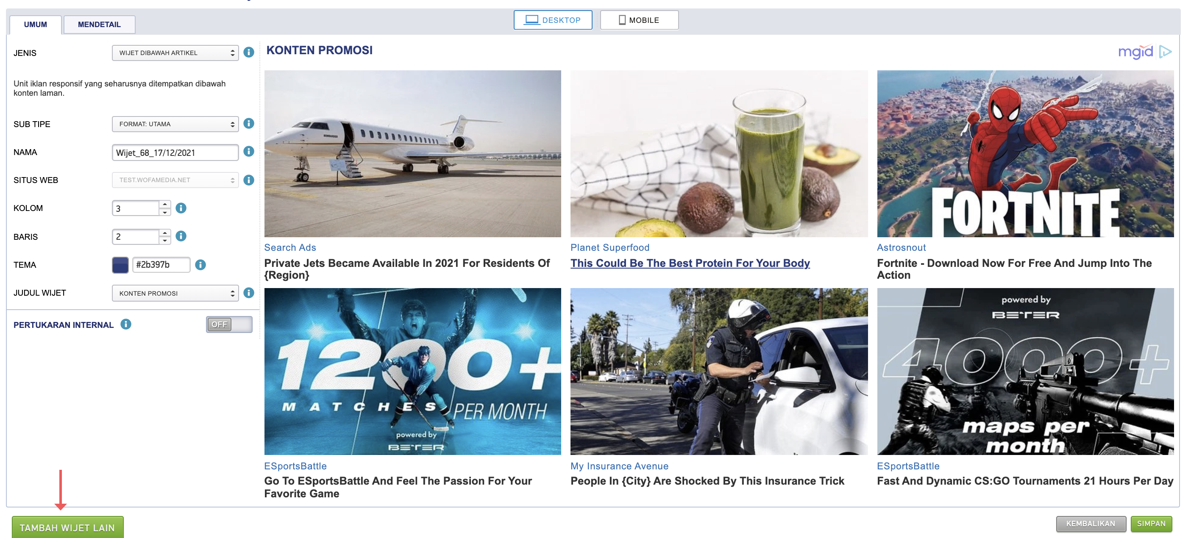Click the info icon next to JENIS
1191x538 pixels.
pos(249,52)
